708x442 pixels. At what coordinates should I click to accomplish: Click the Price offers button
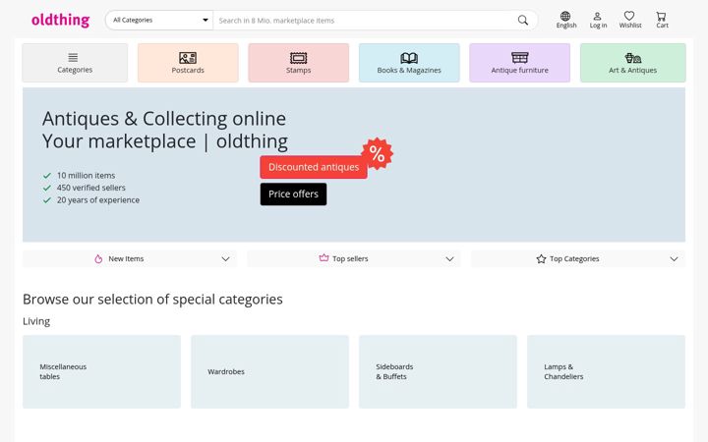click(x=293, y=193)
